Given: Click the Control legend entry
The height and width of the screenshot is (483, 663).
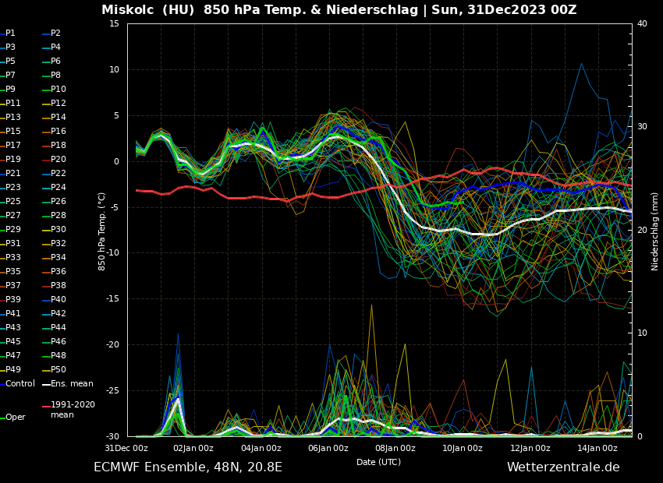Looking at the screenshot, I should 20,384.
